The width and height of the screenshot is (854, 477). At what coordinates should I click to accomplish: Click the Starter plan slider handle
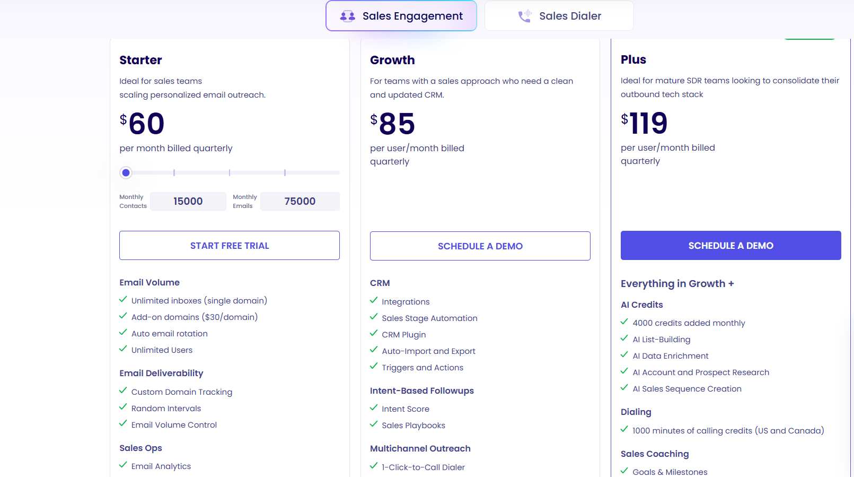pyautogui.click(x=126, y=172)
